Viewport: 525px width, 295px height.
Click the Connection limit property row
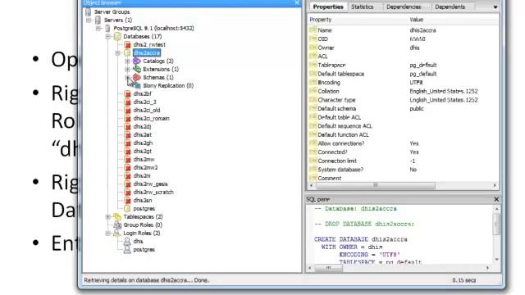(403, 161)
